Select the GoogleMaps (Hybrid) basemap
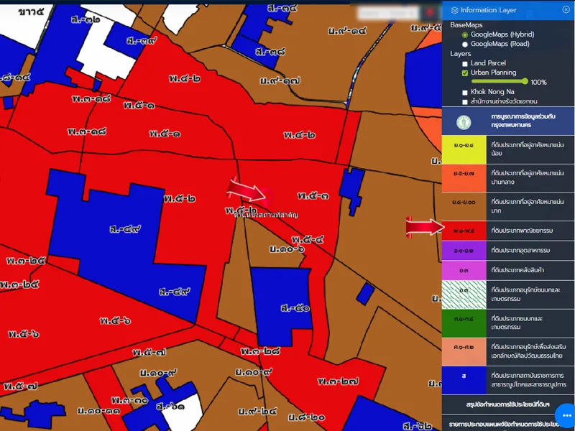This screenshot has width=575, height=431. (465, 34)
